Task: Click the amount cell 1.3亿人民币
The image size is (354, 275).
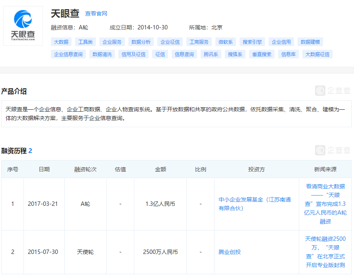Action: pos(160,204)
